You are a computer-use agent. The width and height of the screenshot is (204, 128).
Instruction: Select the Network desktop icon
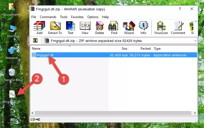[12, 53]
